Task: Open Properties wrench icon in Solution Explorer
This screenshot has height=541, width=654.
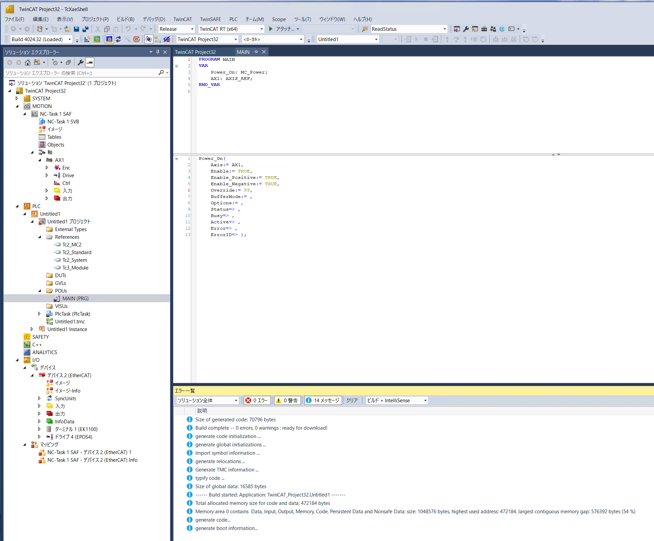Action: coord(80,63)
